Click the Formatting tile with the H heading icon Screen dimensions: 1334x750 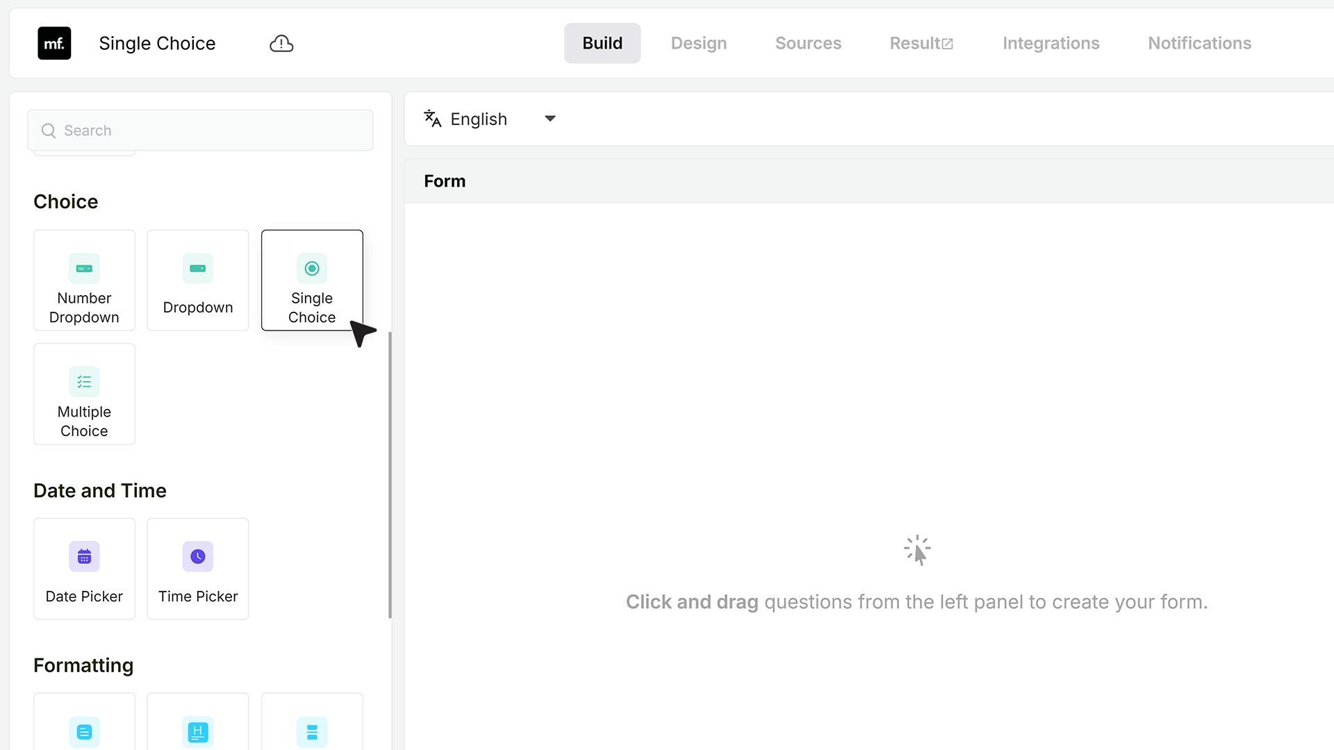[x=198, y=722]
